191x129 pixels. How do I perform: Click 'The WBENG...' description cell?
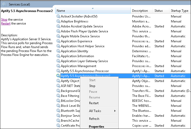pos(142,106)
